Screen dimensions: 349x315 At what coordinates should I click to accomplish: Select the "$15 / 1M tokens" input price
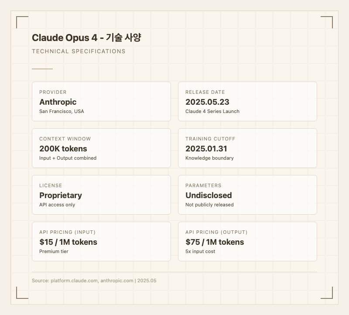[68, 242]
